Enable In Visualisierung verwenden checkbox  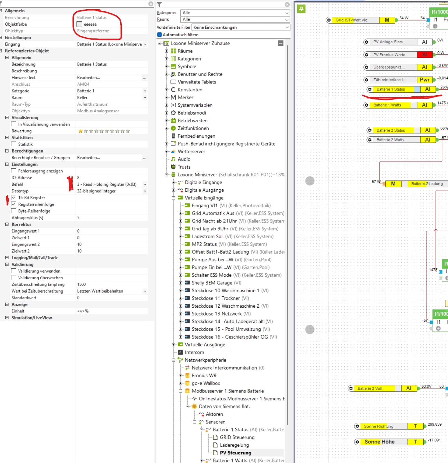13,124
